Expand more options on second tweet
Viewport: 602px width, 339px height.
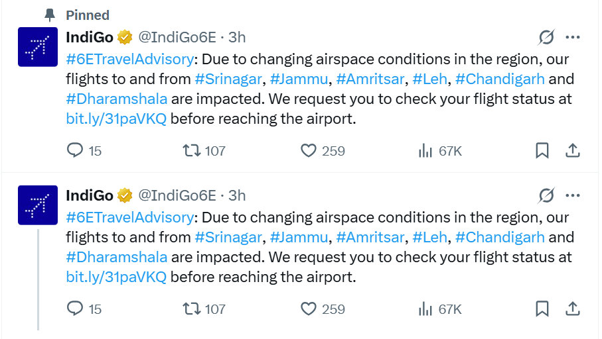coord(573,195)
